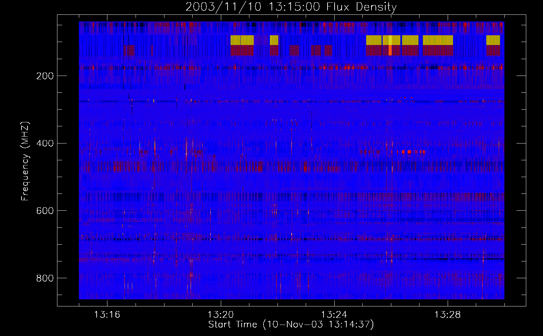
Task: Click the 800 frequency tick label
Action: [x=45, y=278]
